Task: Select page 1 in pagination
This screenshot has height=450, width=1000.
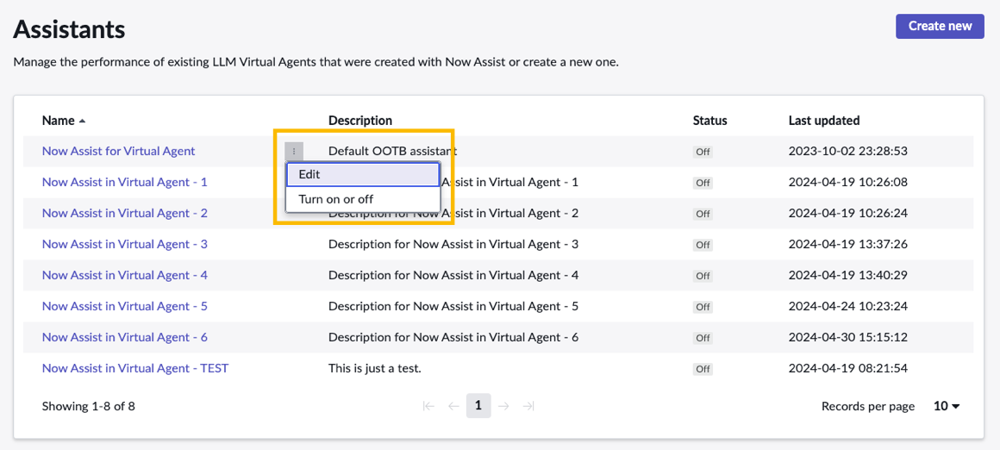Action: point(478,405)
